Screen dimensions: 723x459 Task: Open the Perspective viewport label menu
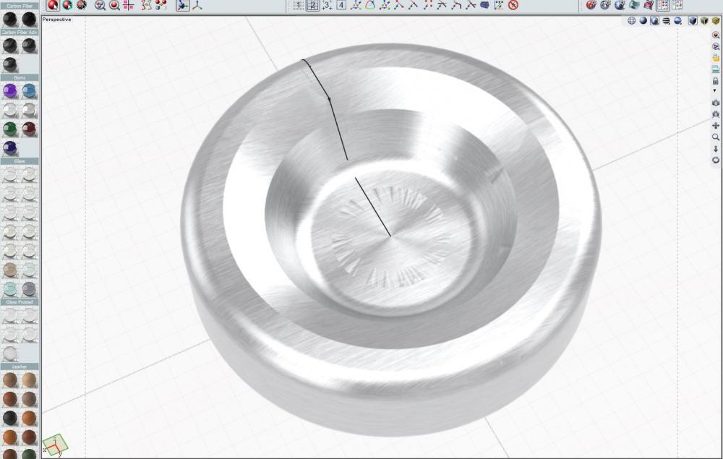pos(56,20)
